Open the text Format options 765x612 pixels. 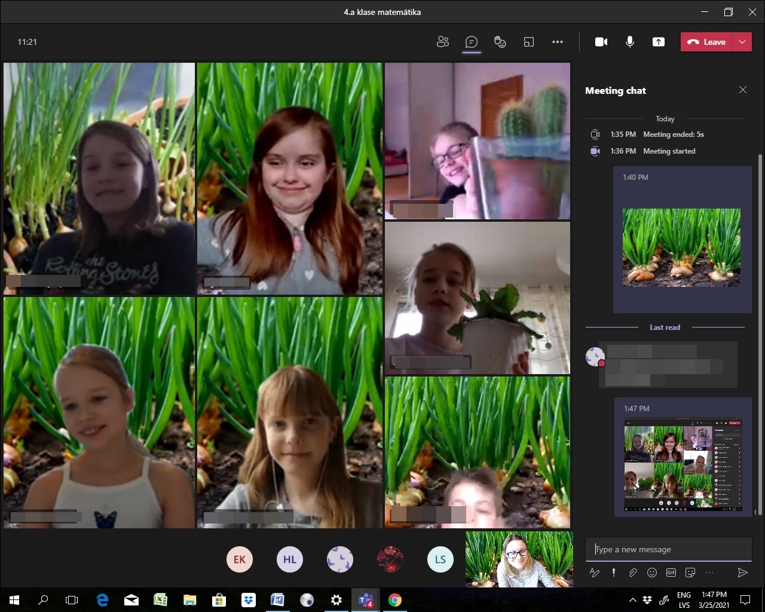click(x=595, y=573)
